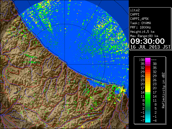Click the 09:30:00 time stamp
The height and width of the screenshot is (129, 172).
click(148, 41)
